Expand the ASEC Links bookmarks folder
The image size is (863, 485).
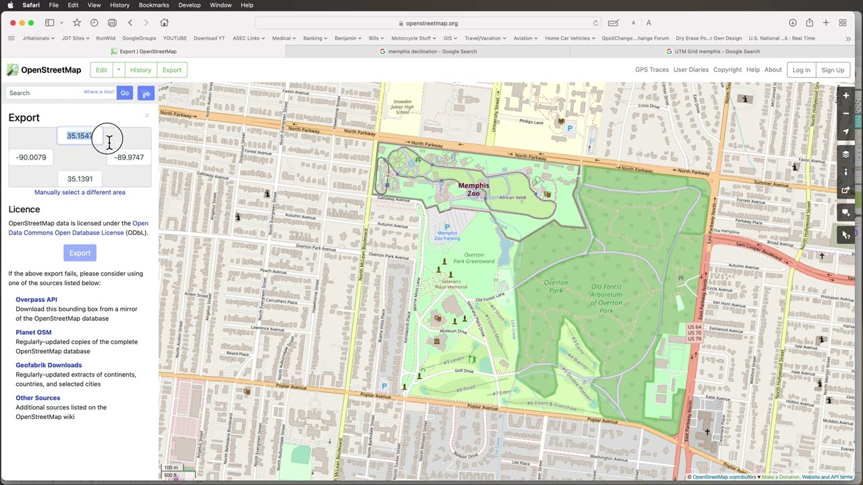[249, 38]
